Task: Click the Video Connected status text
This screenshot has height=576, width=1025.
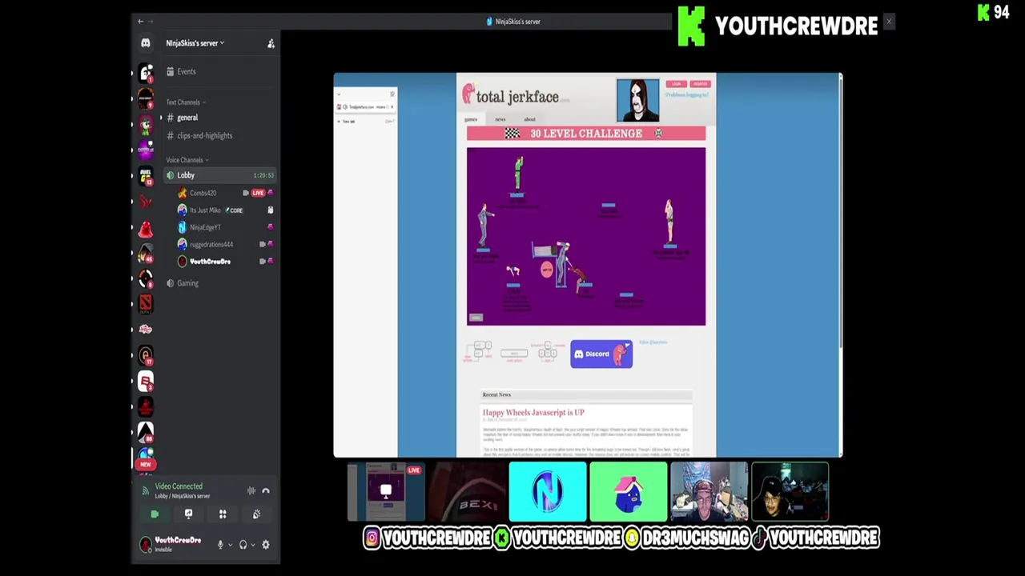Action: click(179, 486)
